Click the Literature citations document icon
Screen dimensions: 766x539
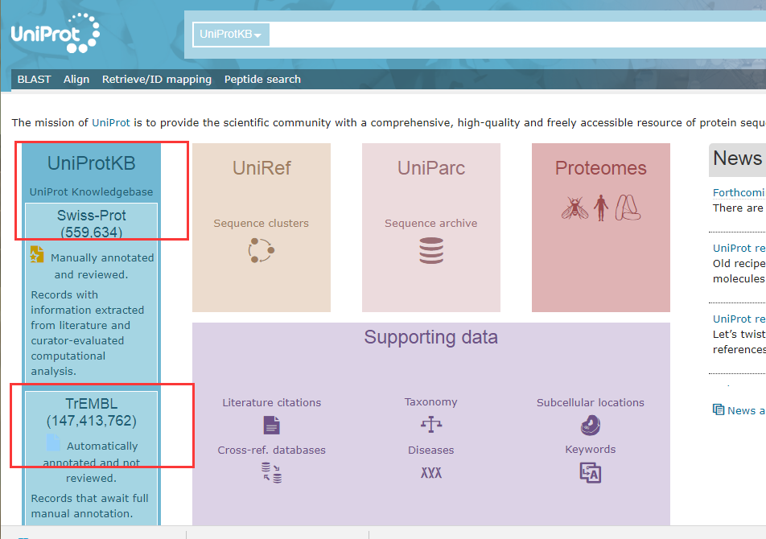click(x=272, y=426)
